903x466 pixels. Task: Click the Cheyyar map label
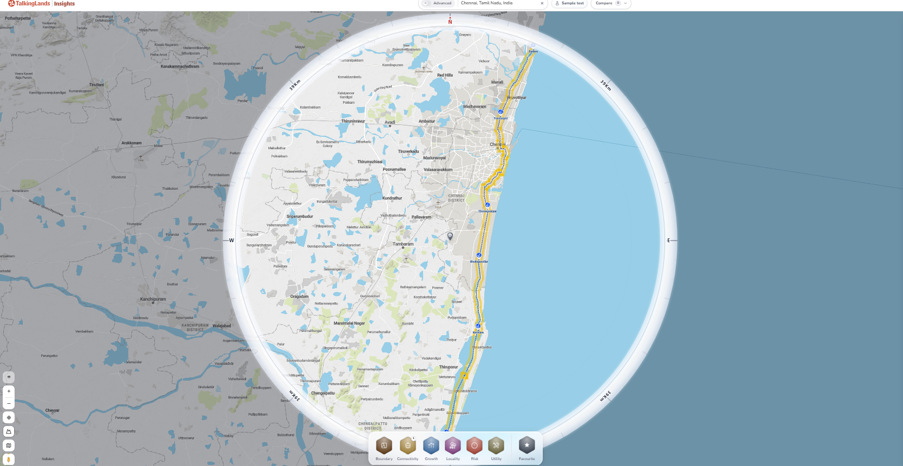point(52,410)
